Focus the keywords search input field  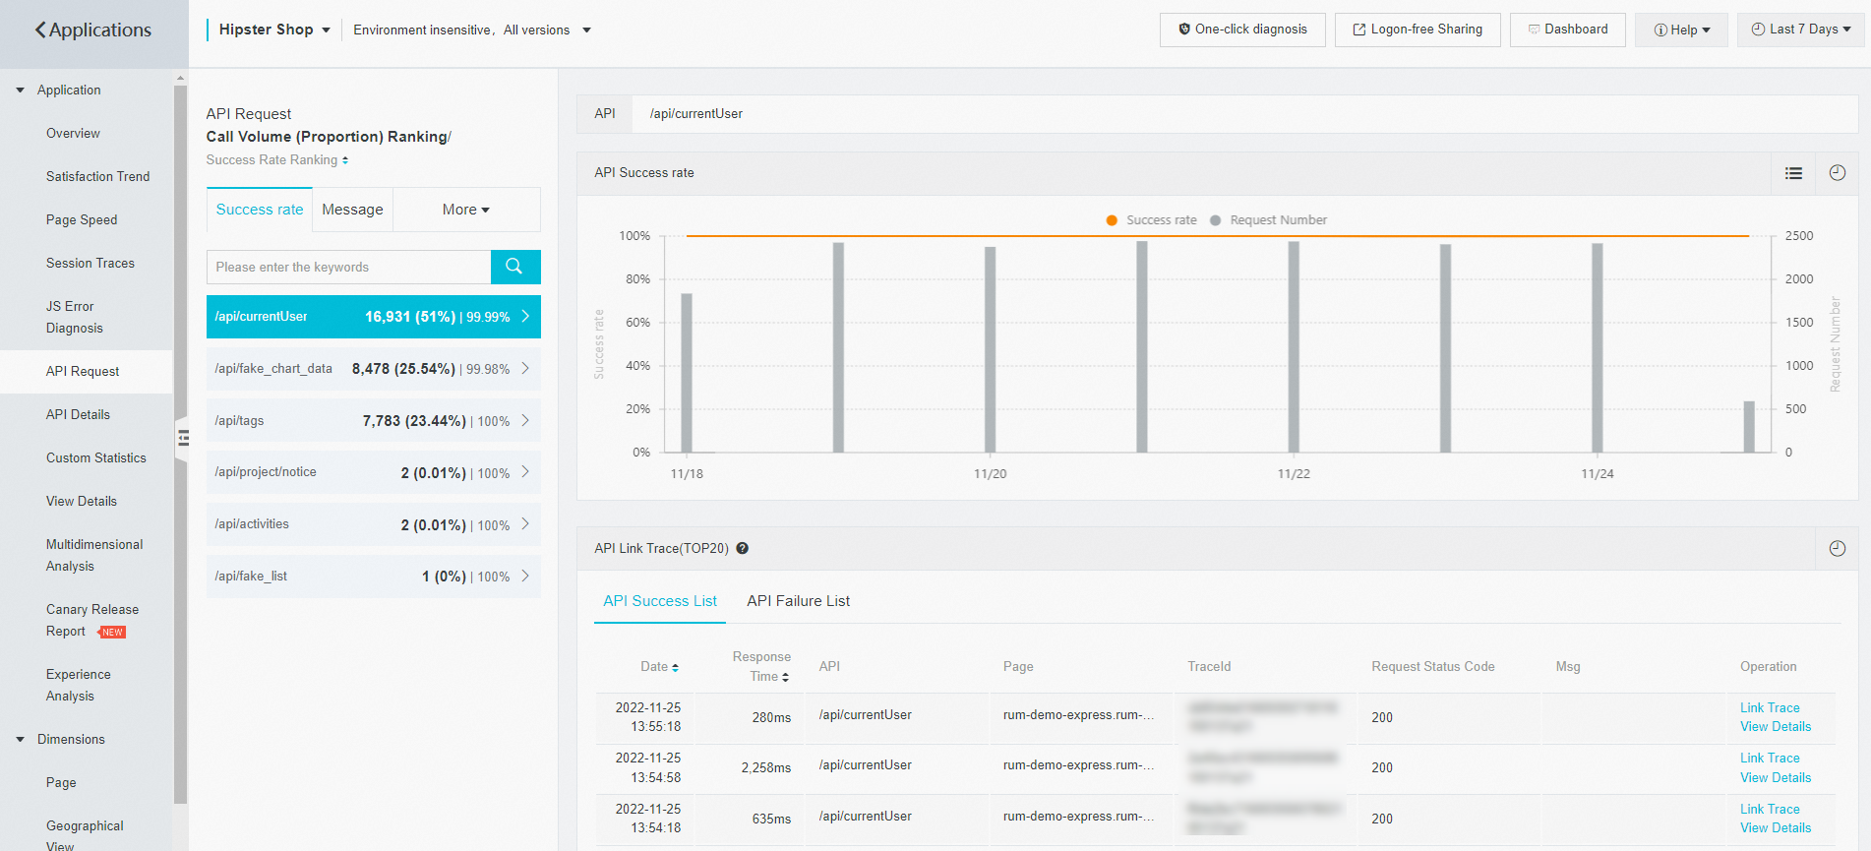click(348, 267)
